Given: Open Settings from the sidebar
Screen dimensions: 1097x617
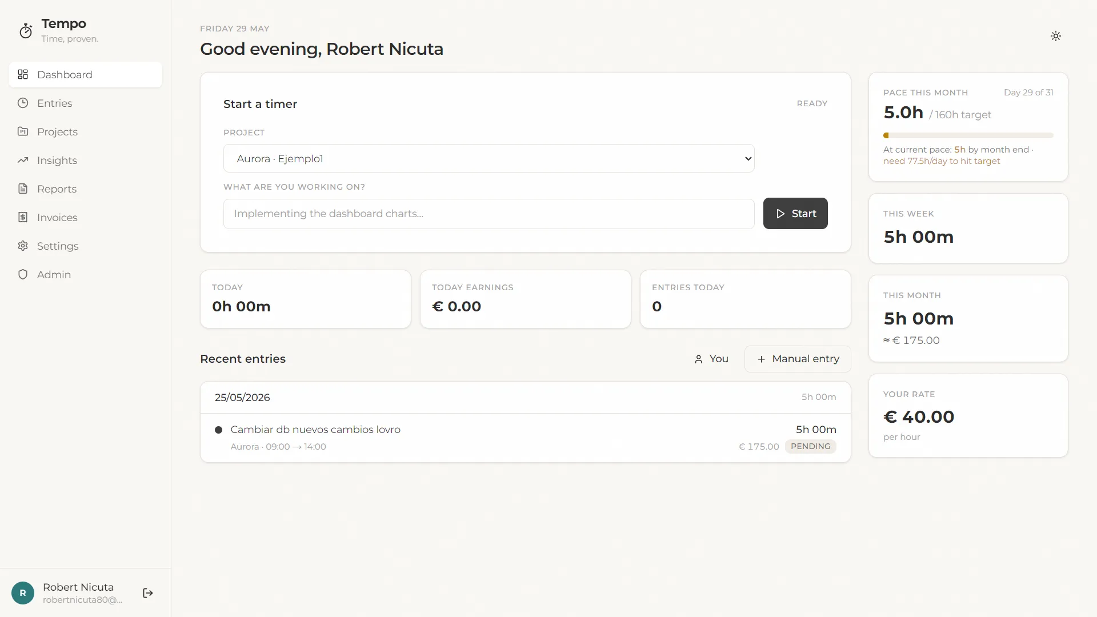Looking at the screenshot, I should 85,246.
